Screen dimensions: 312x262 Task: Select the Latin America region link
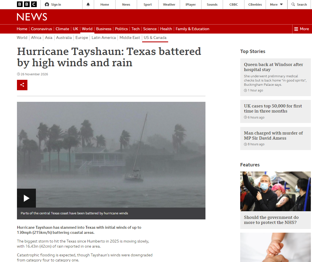(x=104, y=38)
